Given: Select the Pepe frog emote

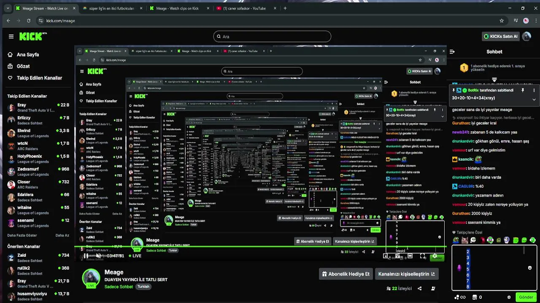Looking at the screenshot, I should [x=456, y=240].
